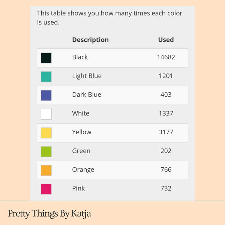Click the Used column header

point(166,40)
